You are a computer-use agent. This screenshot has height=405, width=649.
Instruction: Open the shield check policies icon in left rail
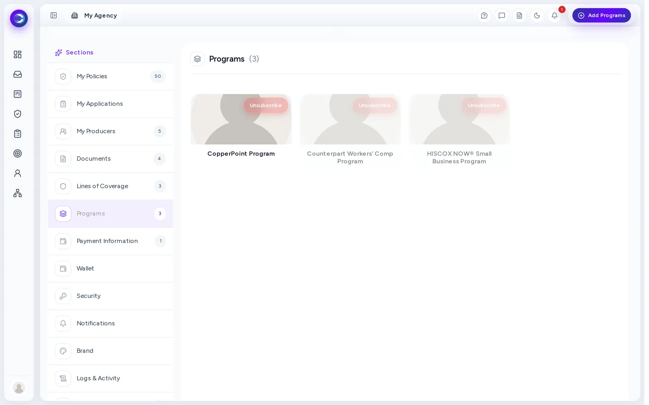pos(17,114)
